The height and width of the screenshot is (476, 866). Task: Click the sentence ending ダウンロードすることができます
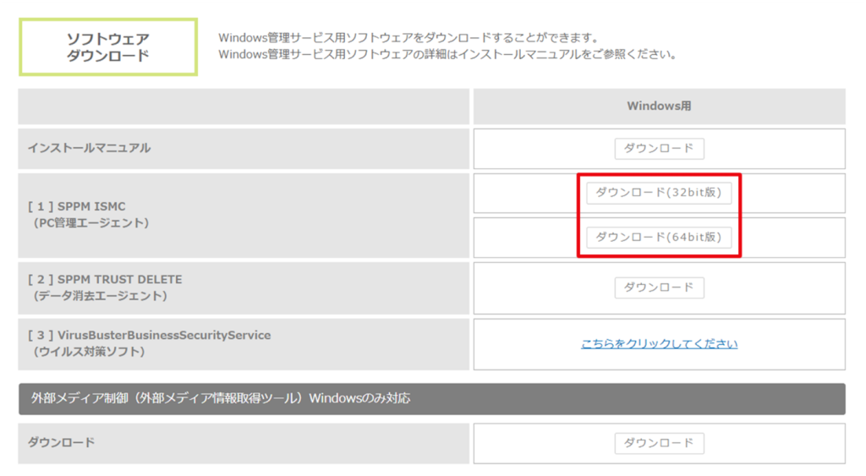click(408, 38)
